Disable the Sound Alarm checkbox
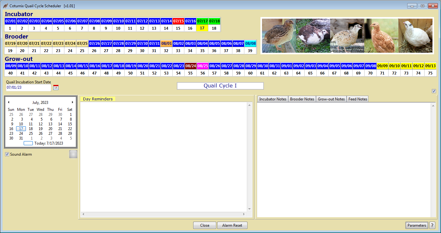This screenshot has width=441, height=233. 7,154
